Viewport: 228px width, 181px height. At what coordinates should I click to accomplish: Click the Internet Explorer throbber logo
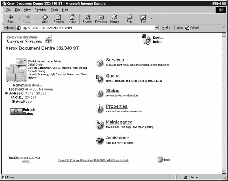point(221,10)
